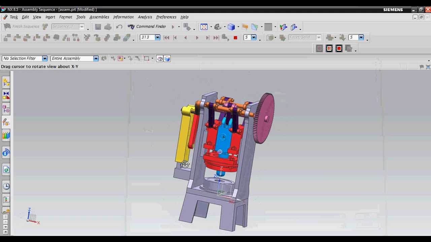
Task: Click the orange layer settings icon
Action: tap(245, 27)
